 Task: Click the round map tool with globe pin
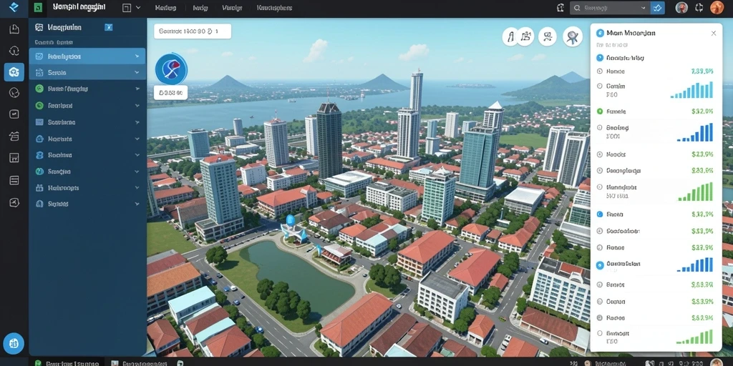click(572, 36)
